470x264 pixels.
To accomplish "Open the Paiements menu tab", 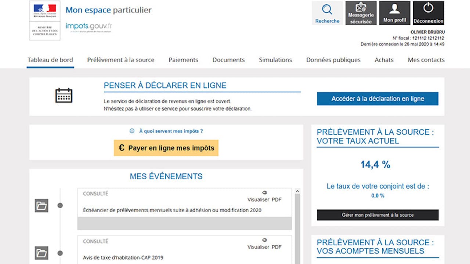I will pos(183,60).
